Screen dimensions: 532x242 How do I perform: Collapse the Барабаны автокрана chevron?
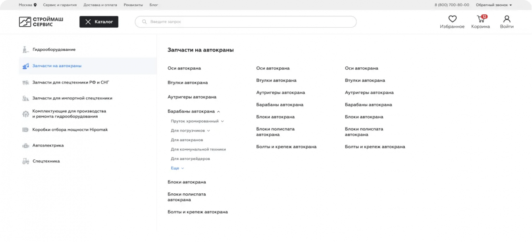tap(219, 112)
